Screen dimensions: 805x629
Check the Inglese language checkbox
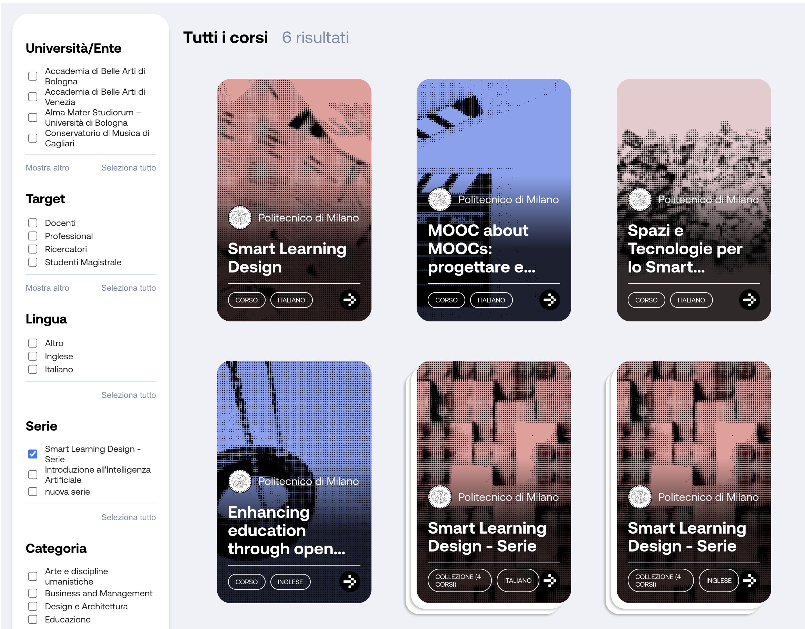(x=33, y=357)
